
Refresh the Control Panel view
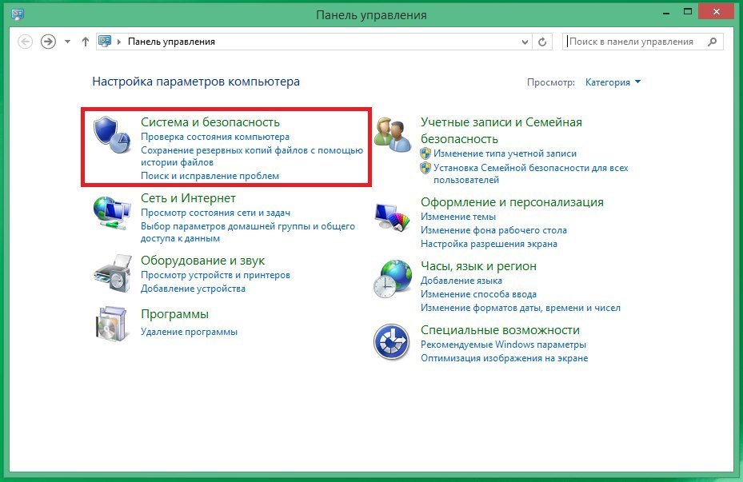(542, 42)
